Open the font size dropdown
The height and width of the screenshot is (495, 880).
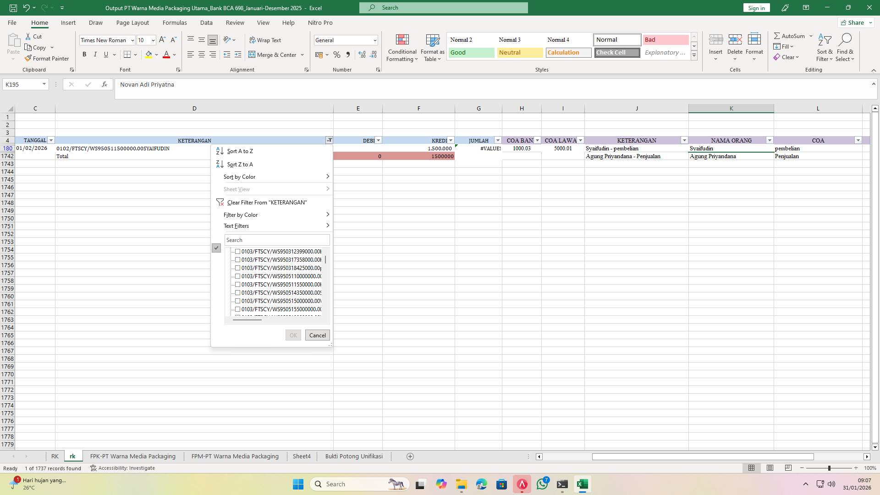coord(152,40)
